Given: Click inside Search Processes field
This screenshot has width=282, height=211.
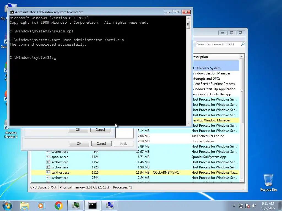Looking at the screenshot, I should (x=218, y=44).
